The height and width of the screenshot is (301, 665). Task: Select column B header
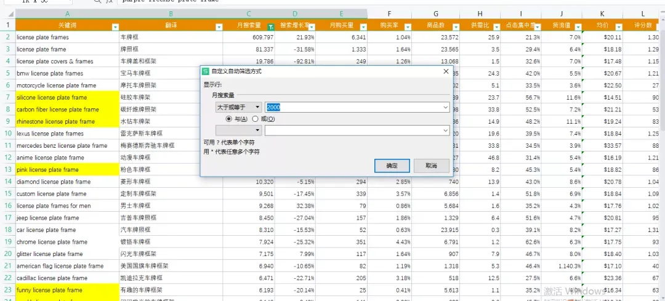171,14
